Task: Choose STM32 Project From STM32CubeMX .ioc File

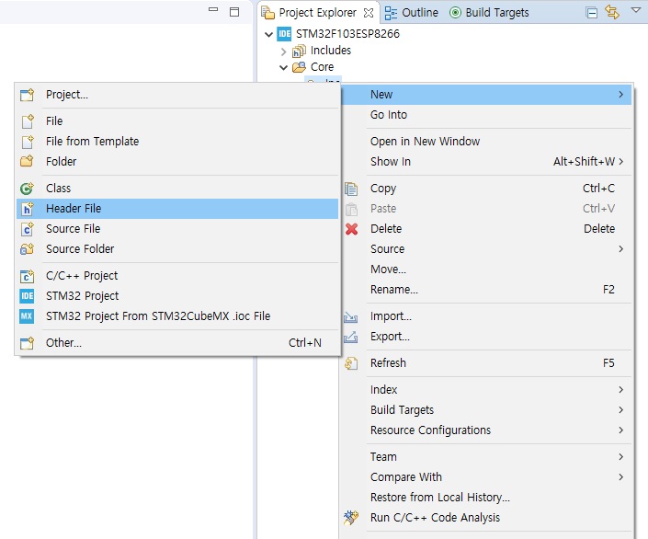Action: click(177, 316)
